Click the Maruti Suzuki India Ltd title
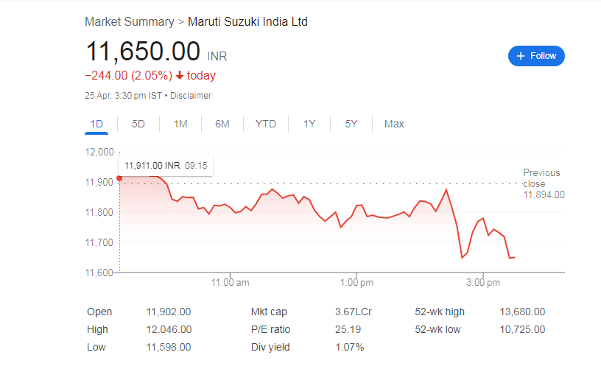The width and height of the screenshot is (601, 369). [247, 22]
